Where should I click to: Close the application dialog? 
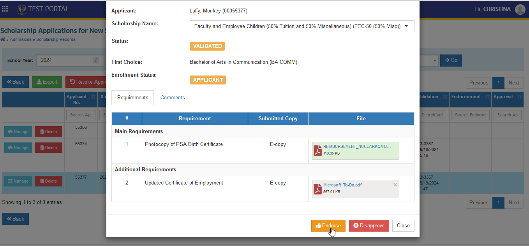tap(403, 226)
